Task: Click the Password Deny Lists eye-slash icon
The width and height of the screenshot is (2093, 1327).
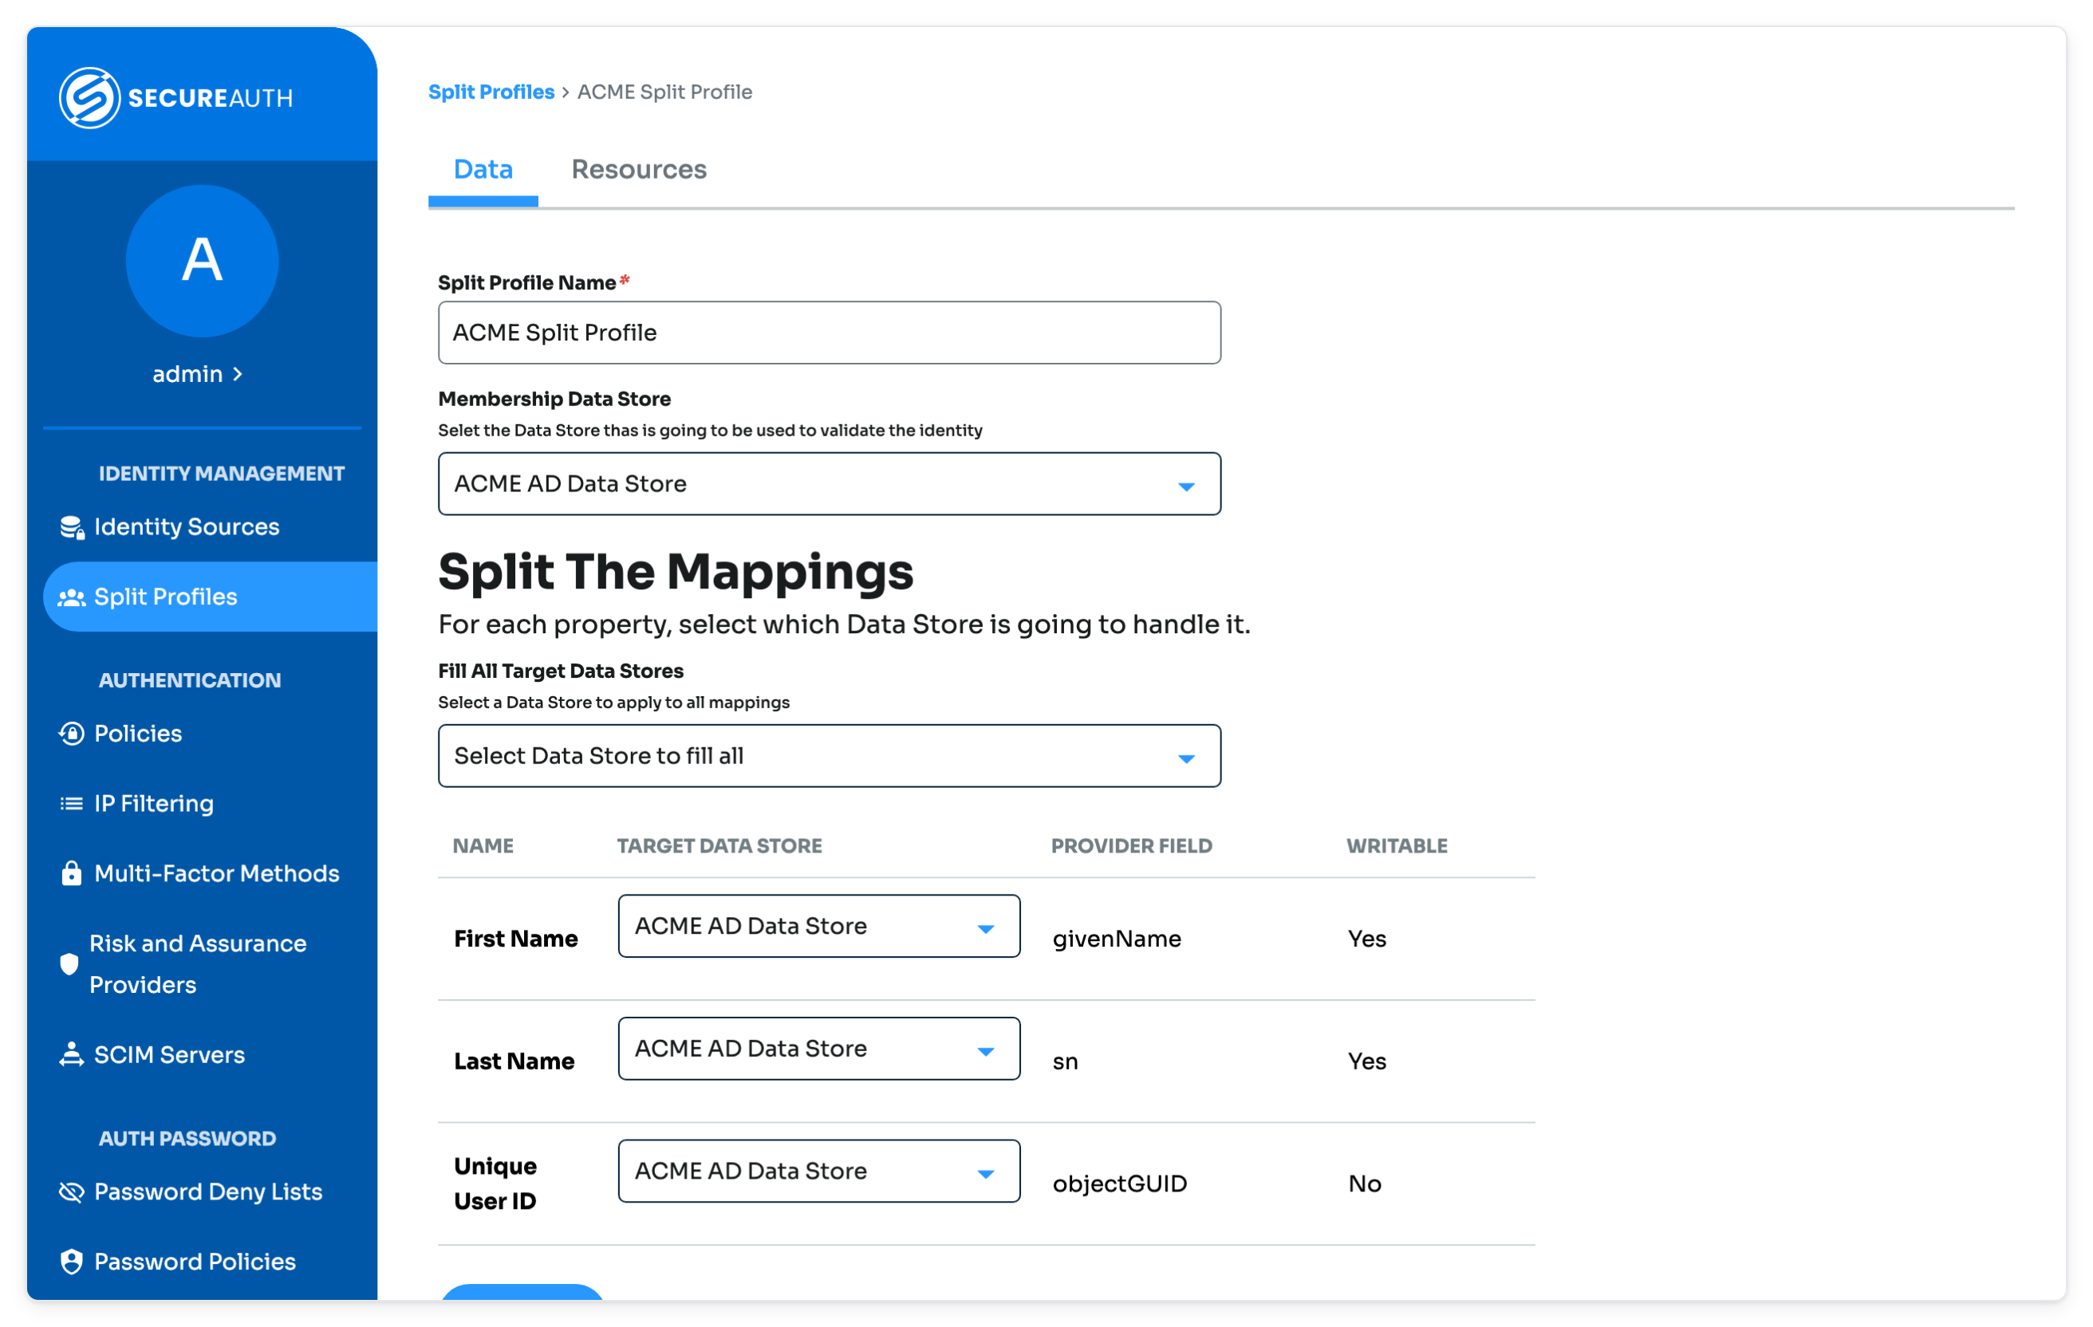Action: click(71, 1191)
